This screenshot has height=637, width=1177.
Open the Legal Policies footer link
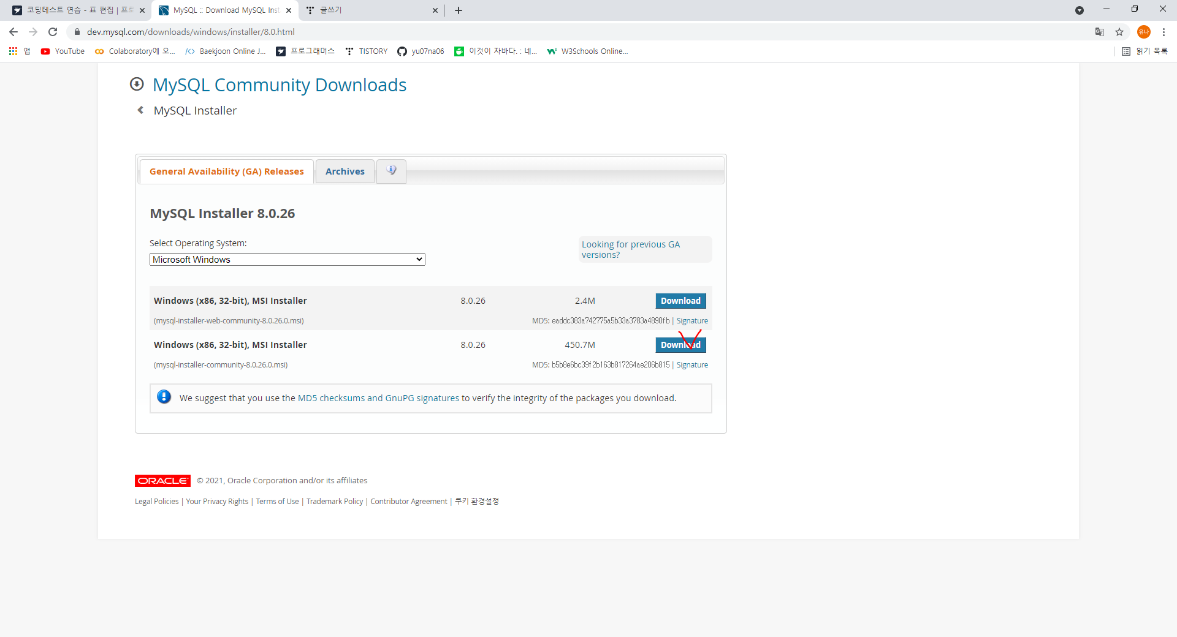click(157, 502)
